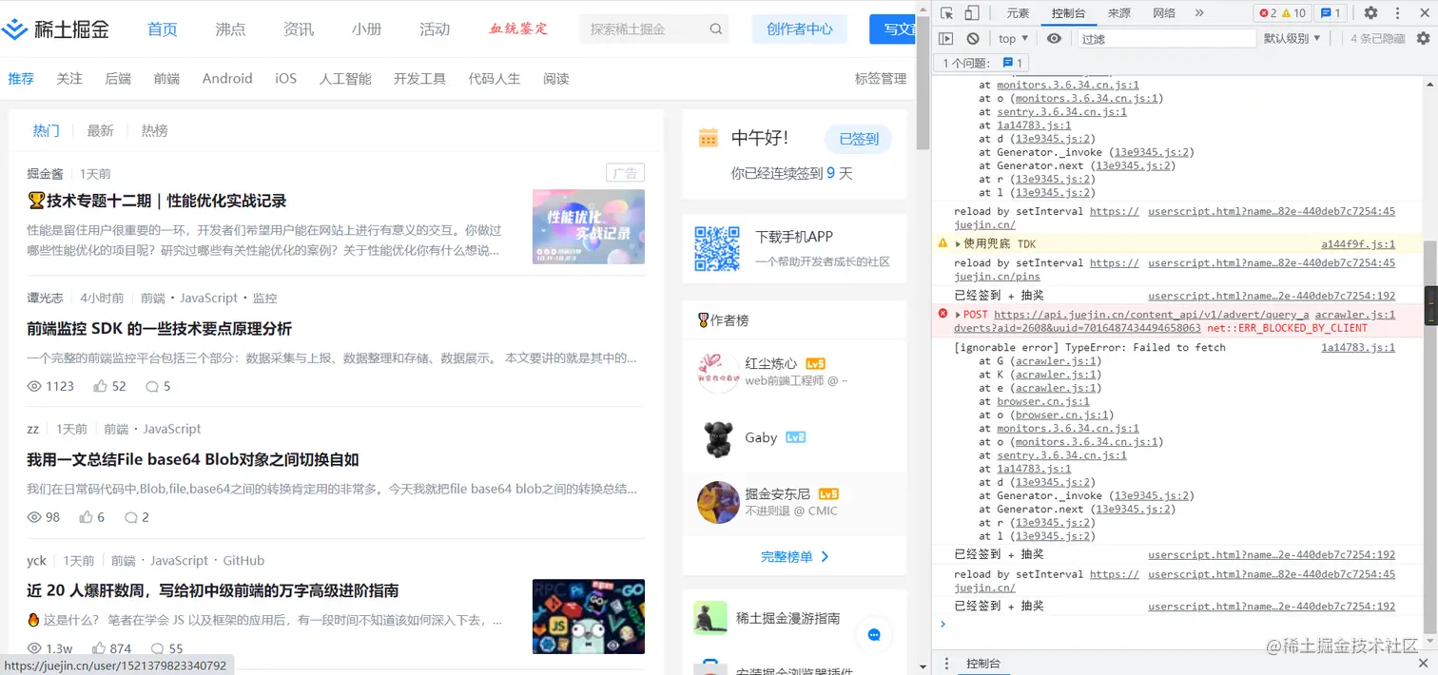
Task: Select the 后端 category
Action: (118, 79)
